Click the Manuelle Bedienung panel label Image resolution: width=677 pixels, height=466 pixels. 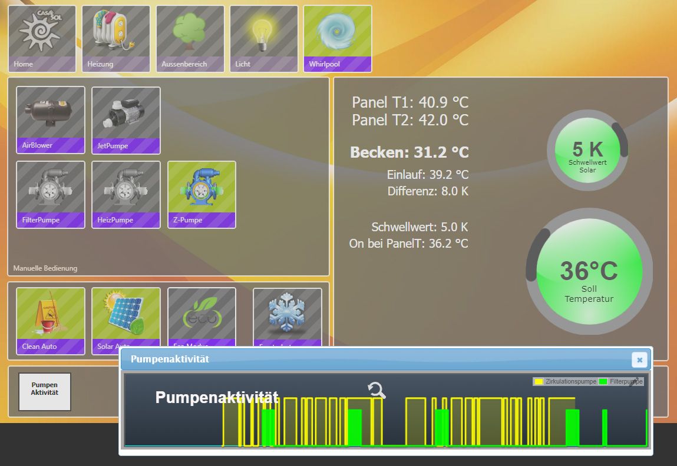45,268
